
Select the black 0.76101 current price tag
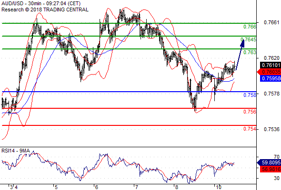(271, 65)
